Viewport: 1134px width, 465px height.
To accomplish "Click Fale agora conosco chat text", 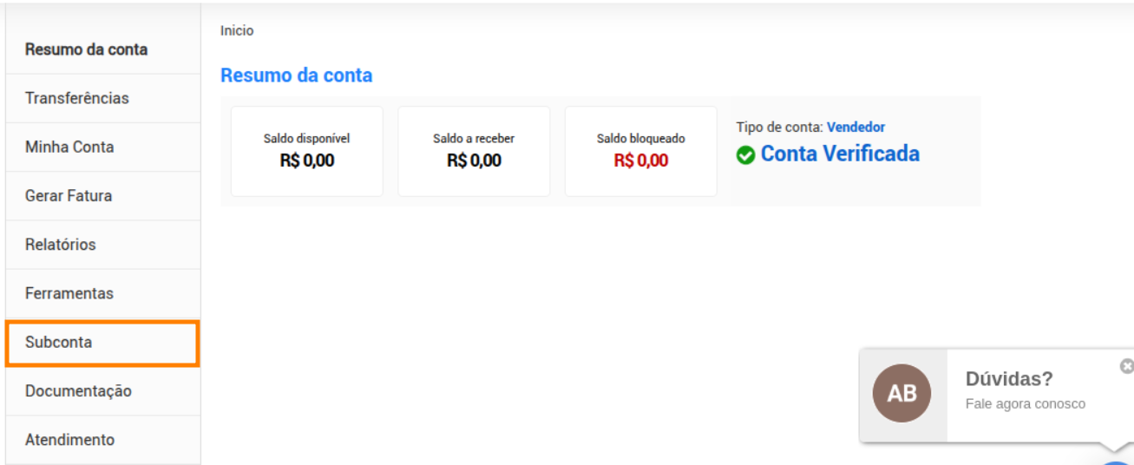I will tap(1026, 404).
